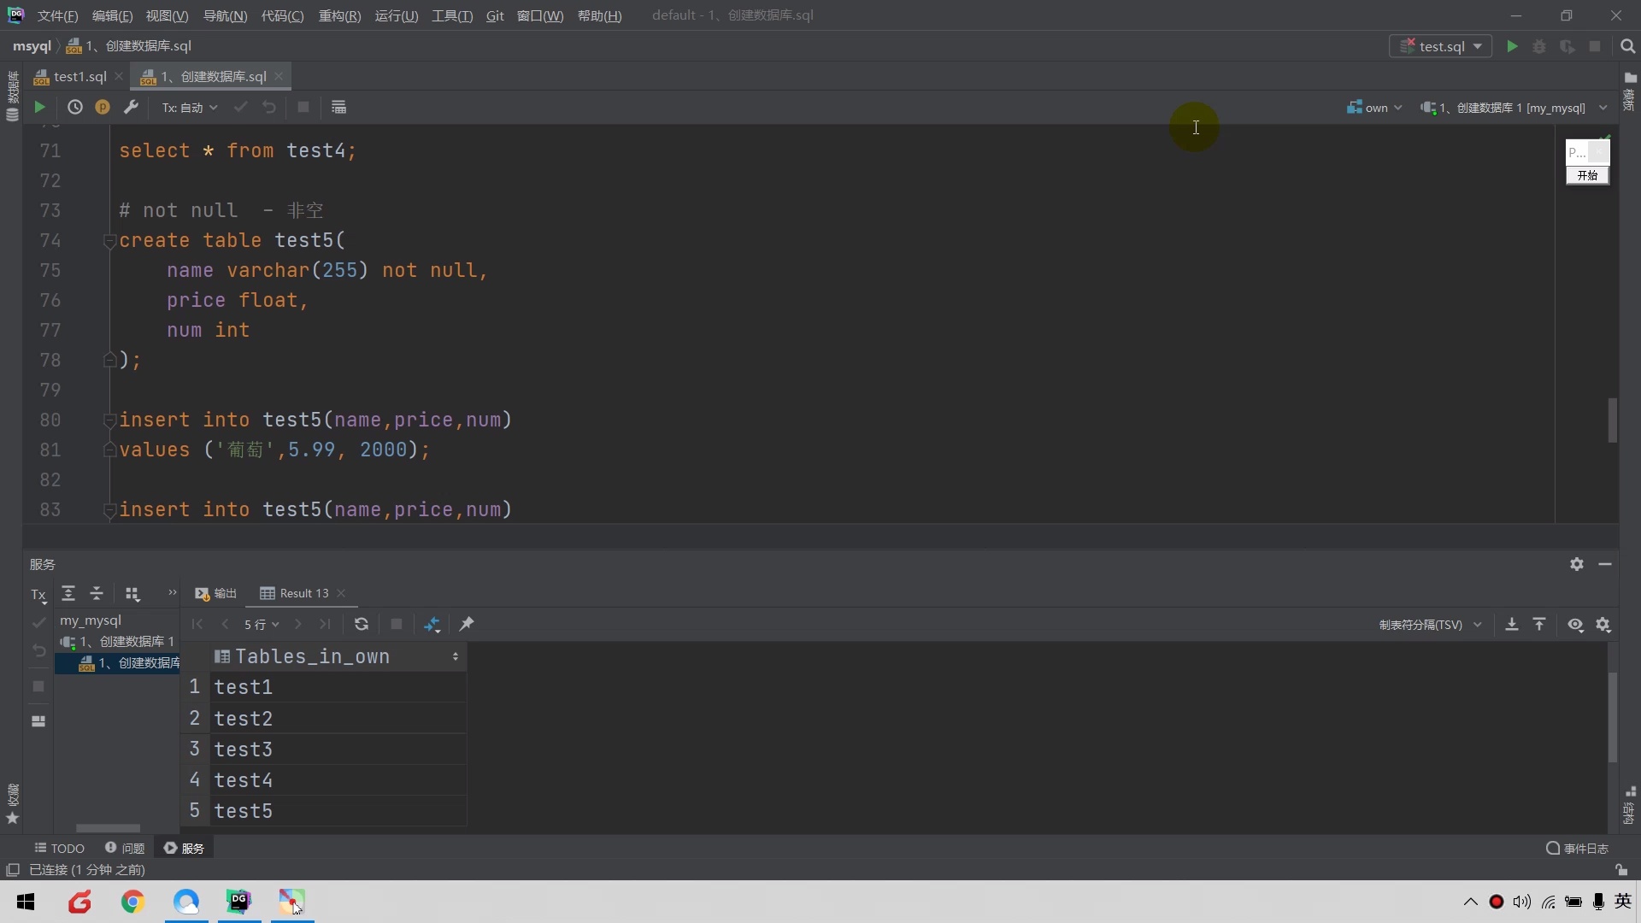The height and width of the screenshot is (923, 1641).
Task: Open the Git menu
Action: click(494, 15)
